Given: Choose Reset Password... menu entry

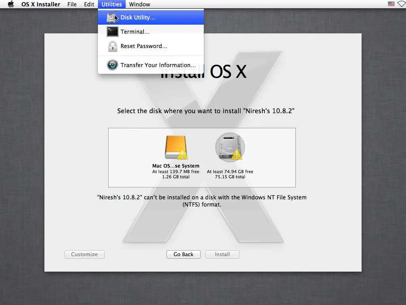Looking at the screenshot, I should click(x=151, y=46).
